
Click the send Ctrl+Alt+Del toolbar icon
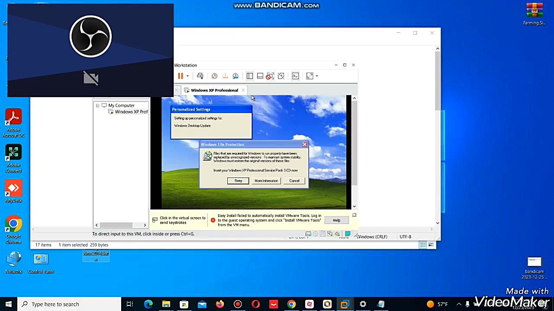tap(200, 76)
